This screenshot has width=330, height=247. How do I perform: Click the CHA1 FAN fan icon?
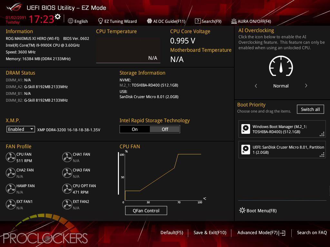pyautogui.click(x=67, y=157)
